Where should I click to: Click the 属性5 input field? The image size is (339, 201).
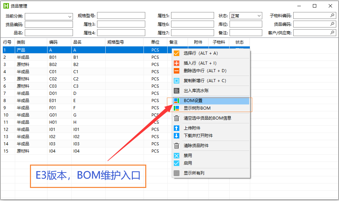tap(192, 15)
